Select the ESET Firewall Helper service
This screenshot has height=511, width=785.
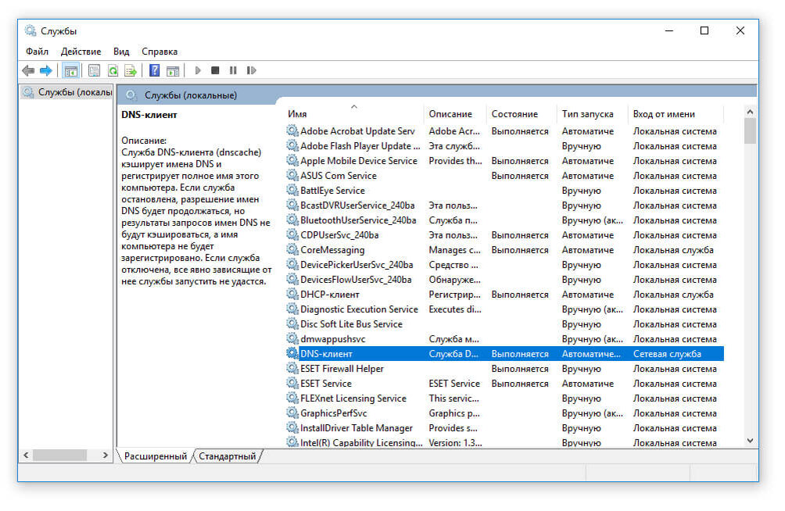pyautogui.click(x=504, y=368)
